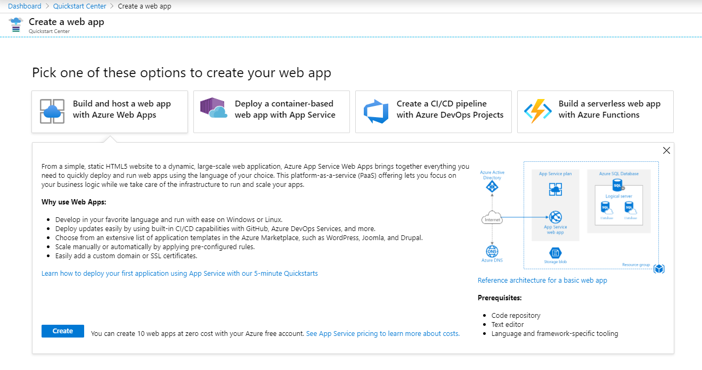This screenshot has height=370, width=702.
Task: Open Quickstart Center breadcrumb
Action: click(80, 6)
